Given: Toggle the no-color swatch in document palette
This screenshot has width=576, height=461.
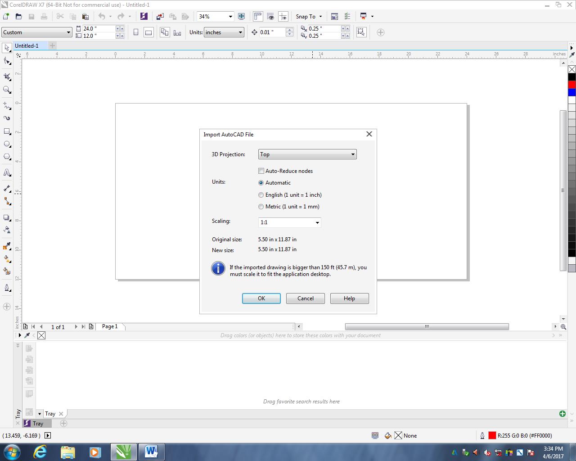Looking at the screenshot, I should click(41, 335).
